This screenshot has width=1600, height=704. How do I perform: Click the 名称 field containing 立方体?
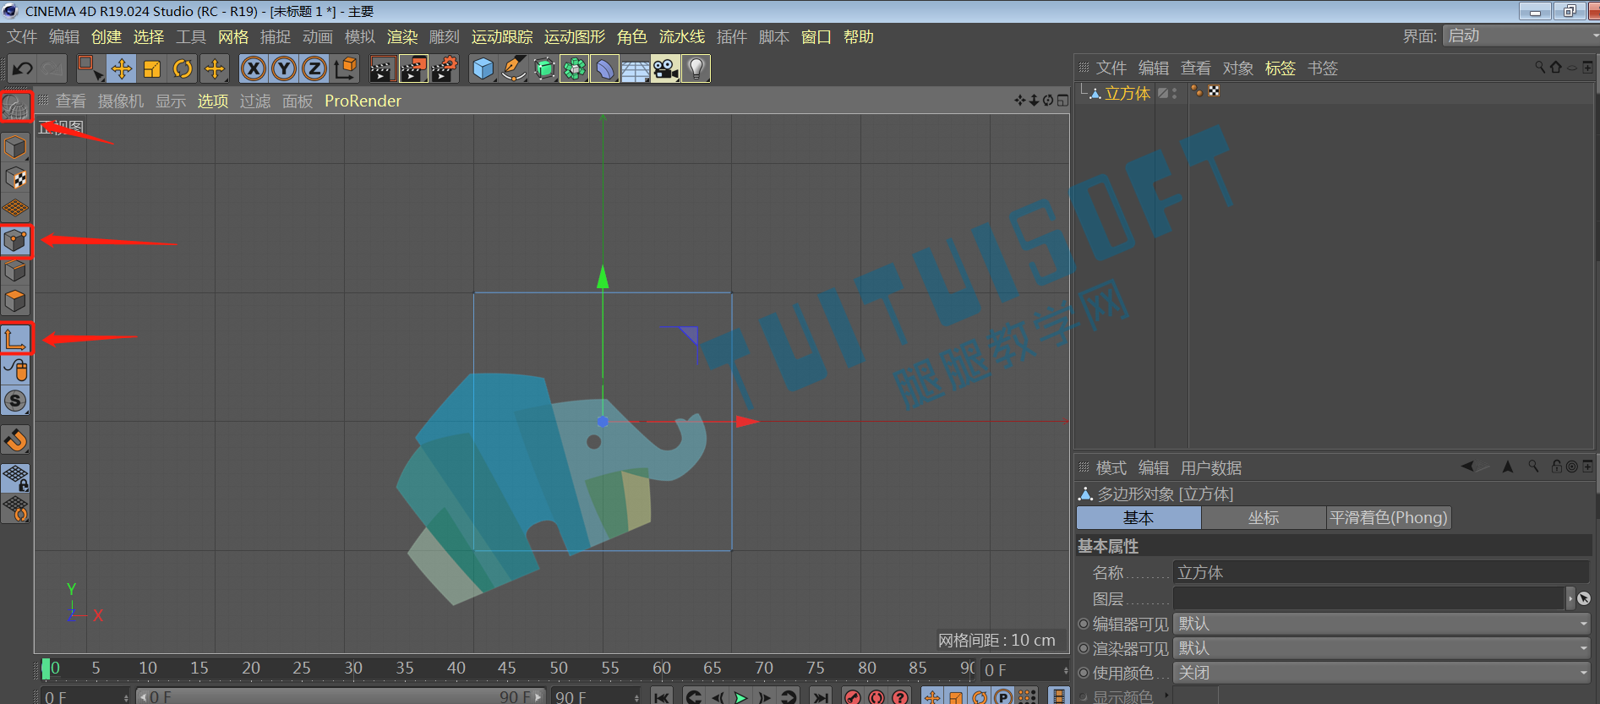[x=1380, y=573]
